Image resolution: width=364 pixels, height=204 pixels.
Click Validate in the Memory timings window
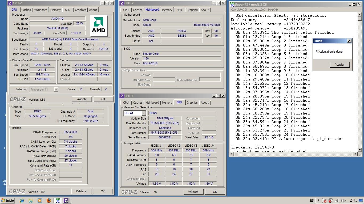pyautogui.click(x=81, y=191)
